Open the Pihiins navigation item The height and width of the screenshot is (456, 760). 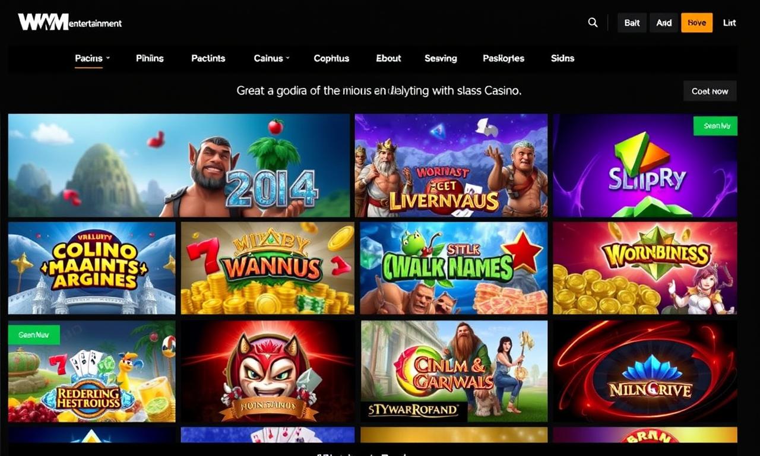point(150,58)
